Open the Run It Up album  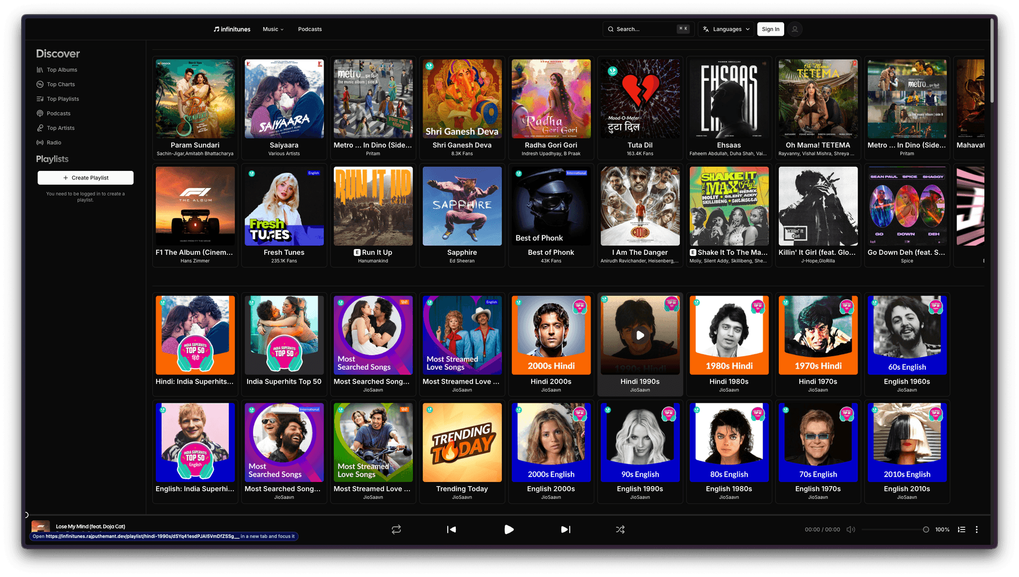coord(373,206)
